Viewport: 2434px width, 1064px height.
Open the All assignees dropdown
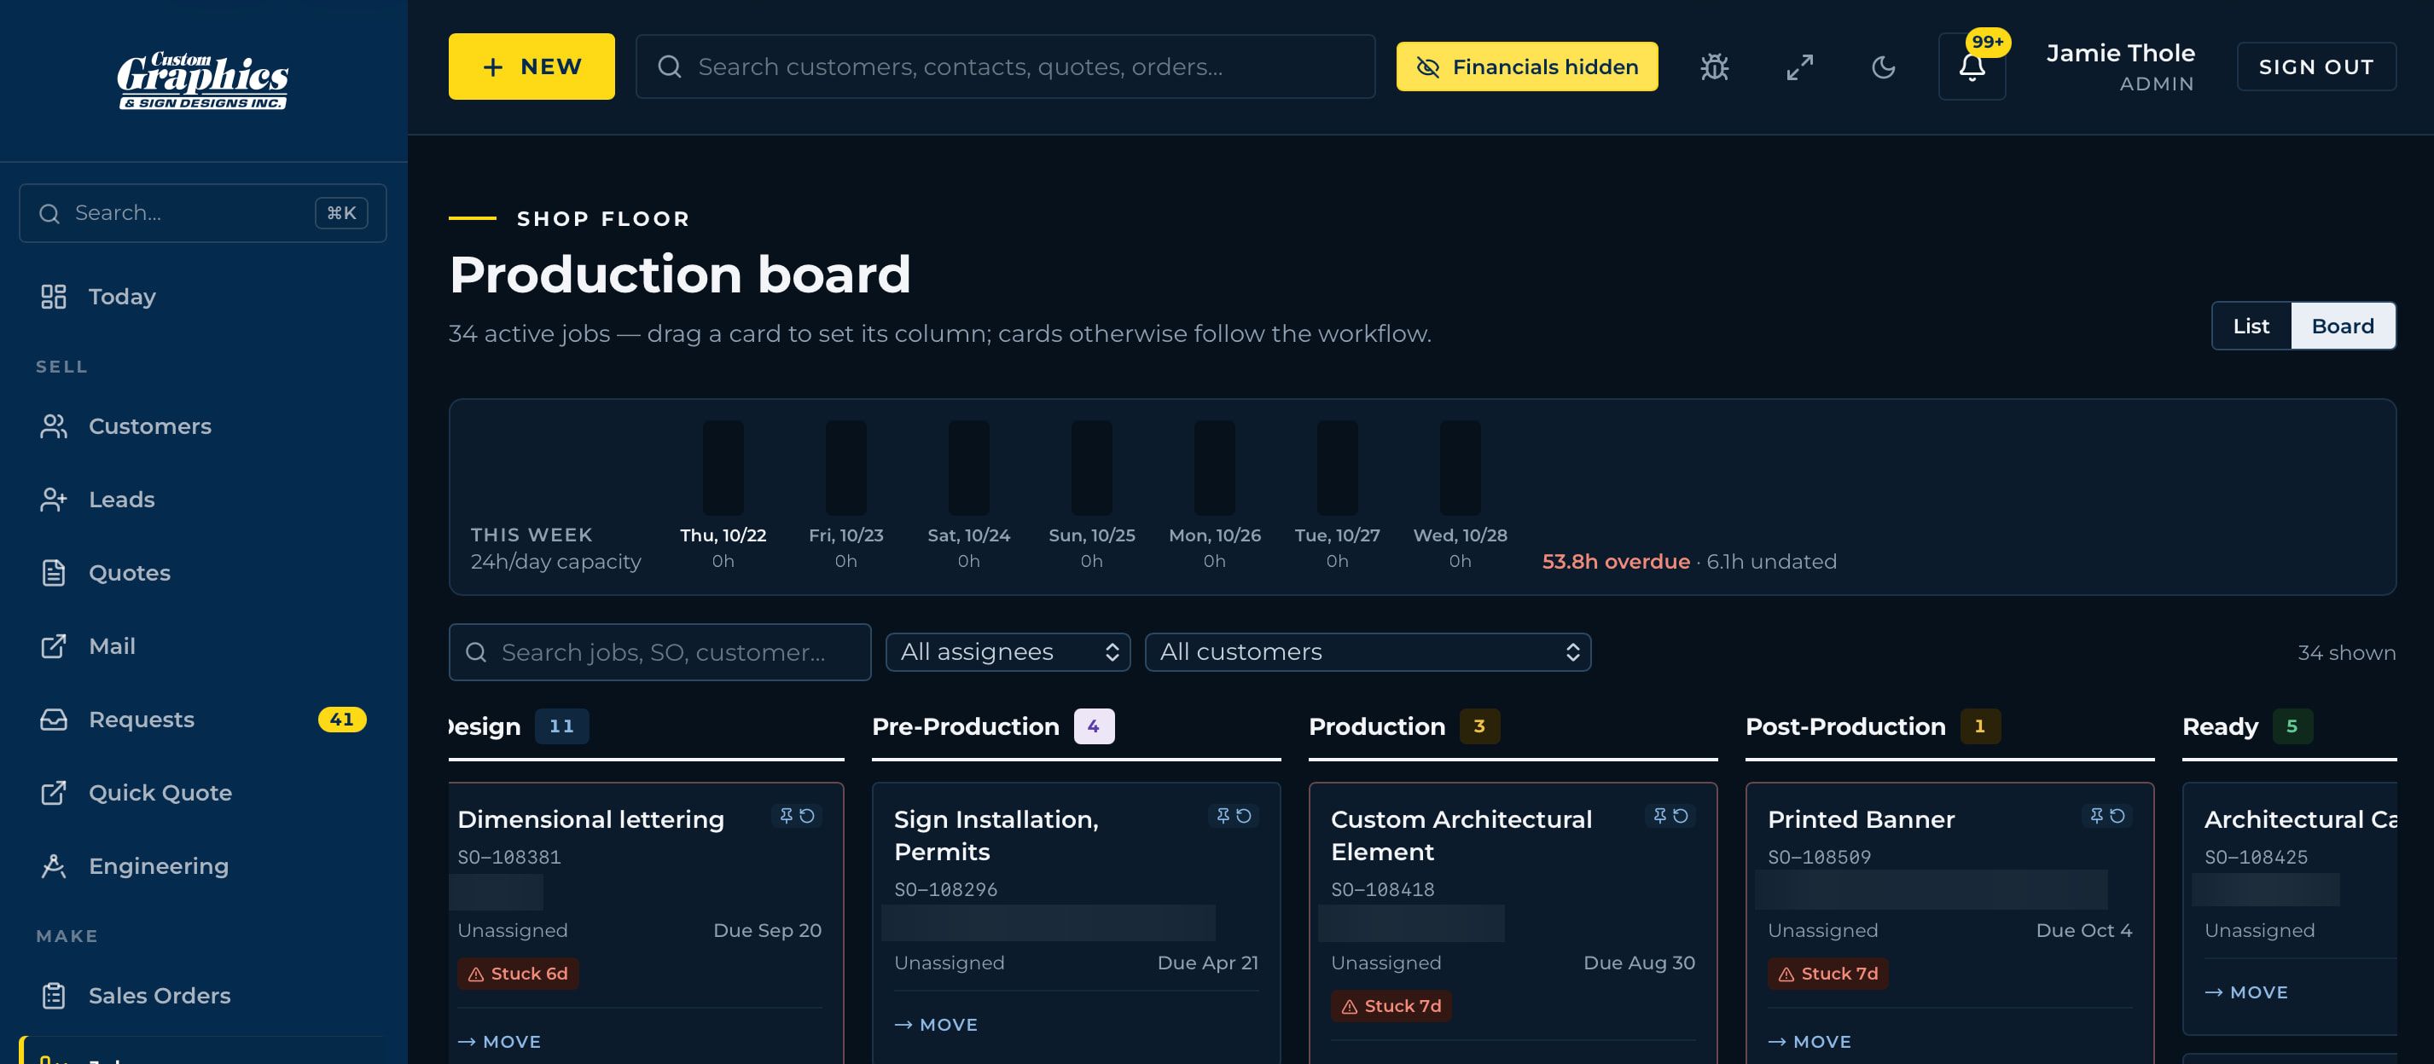[x=1008, y=652]
